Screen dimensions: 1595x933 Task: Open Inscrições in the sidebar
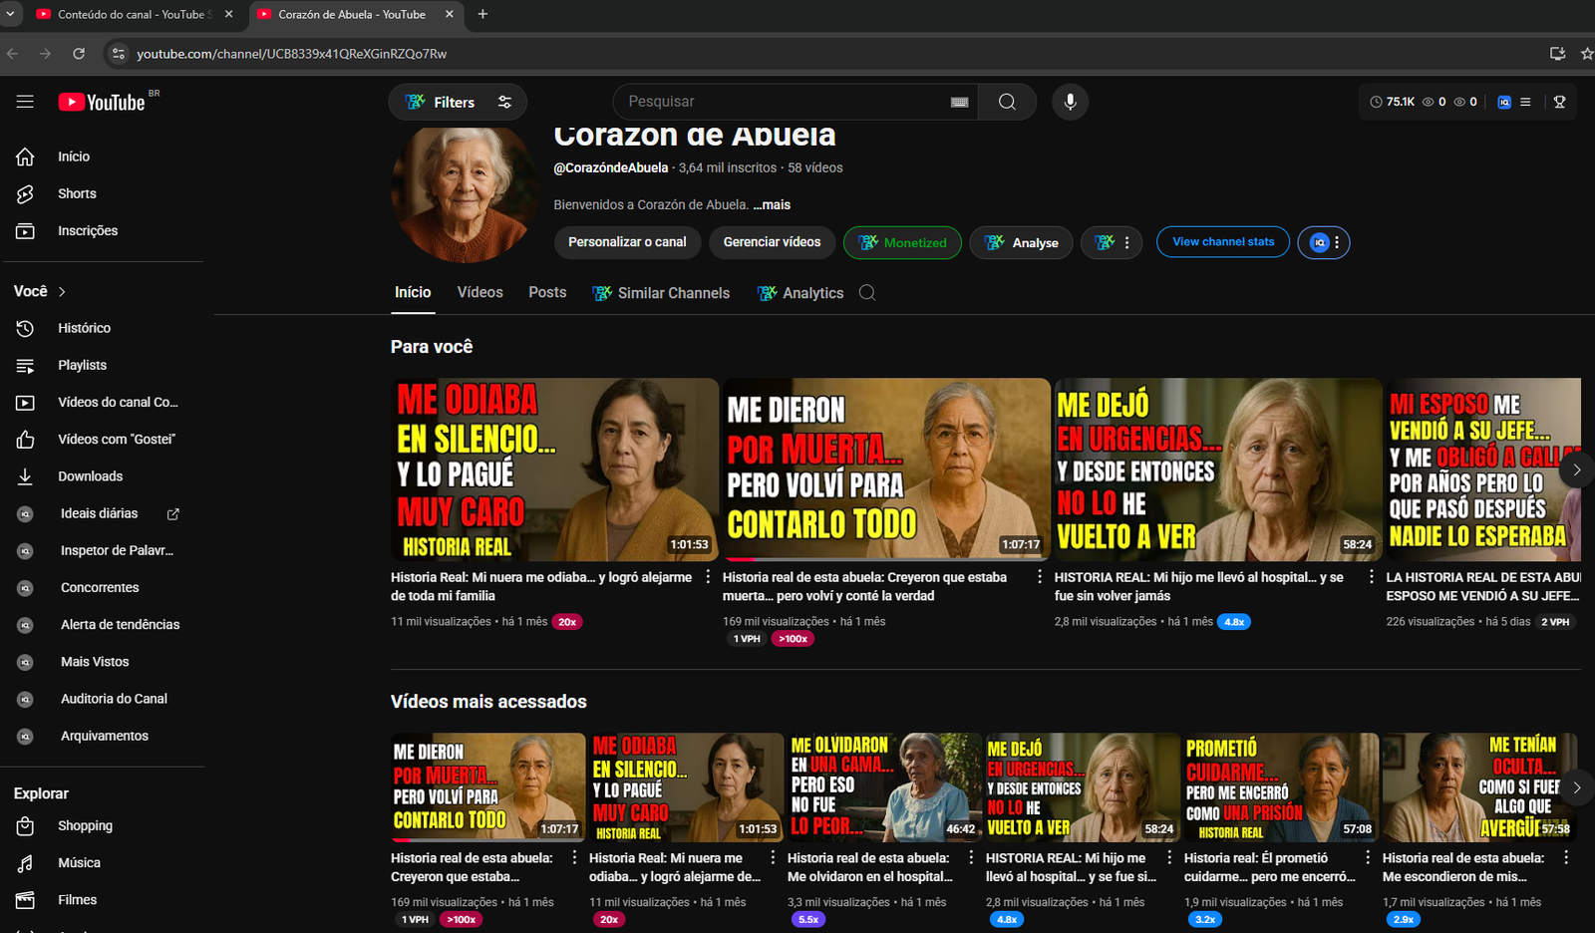point(88,230)
